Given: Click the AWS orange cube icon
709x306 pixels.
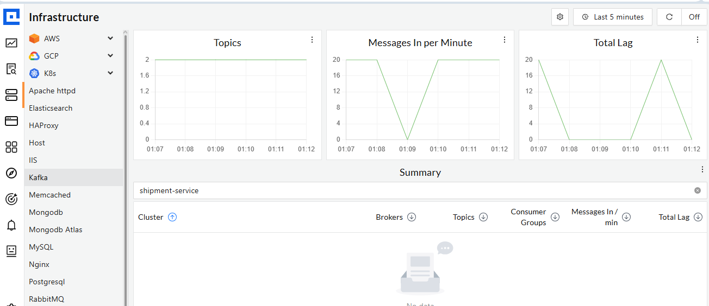Looking at the screenshot, I should click(34, 39).
